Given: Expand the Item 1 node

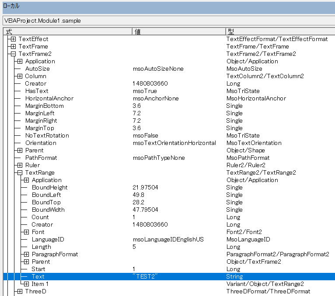Looking at the screenshot, I should click(26, 284).
